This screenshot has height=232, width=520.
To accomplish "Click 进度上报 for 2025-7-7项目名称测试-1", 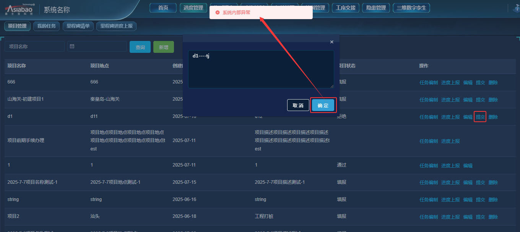I will tap(450, 183).
